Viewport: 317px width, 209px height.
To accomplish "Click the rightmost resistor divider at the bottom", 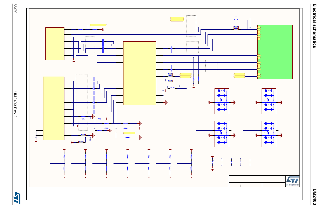I will pyautogui.click(x=191, y=163).
